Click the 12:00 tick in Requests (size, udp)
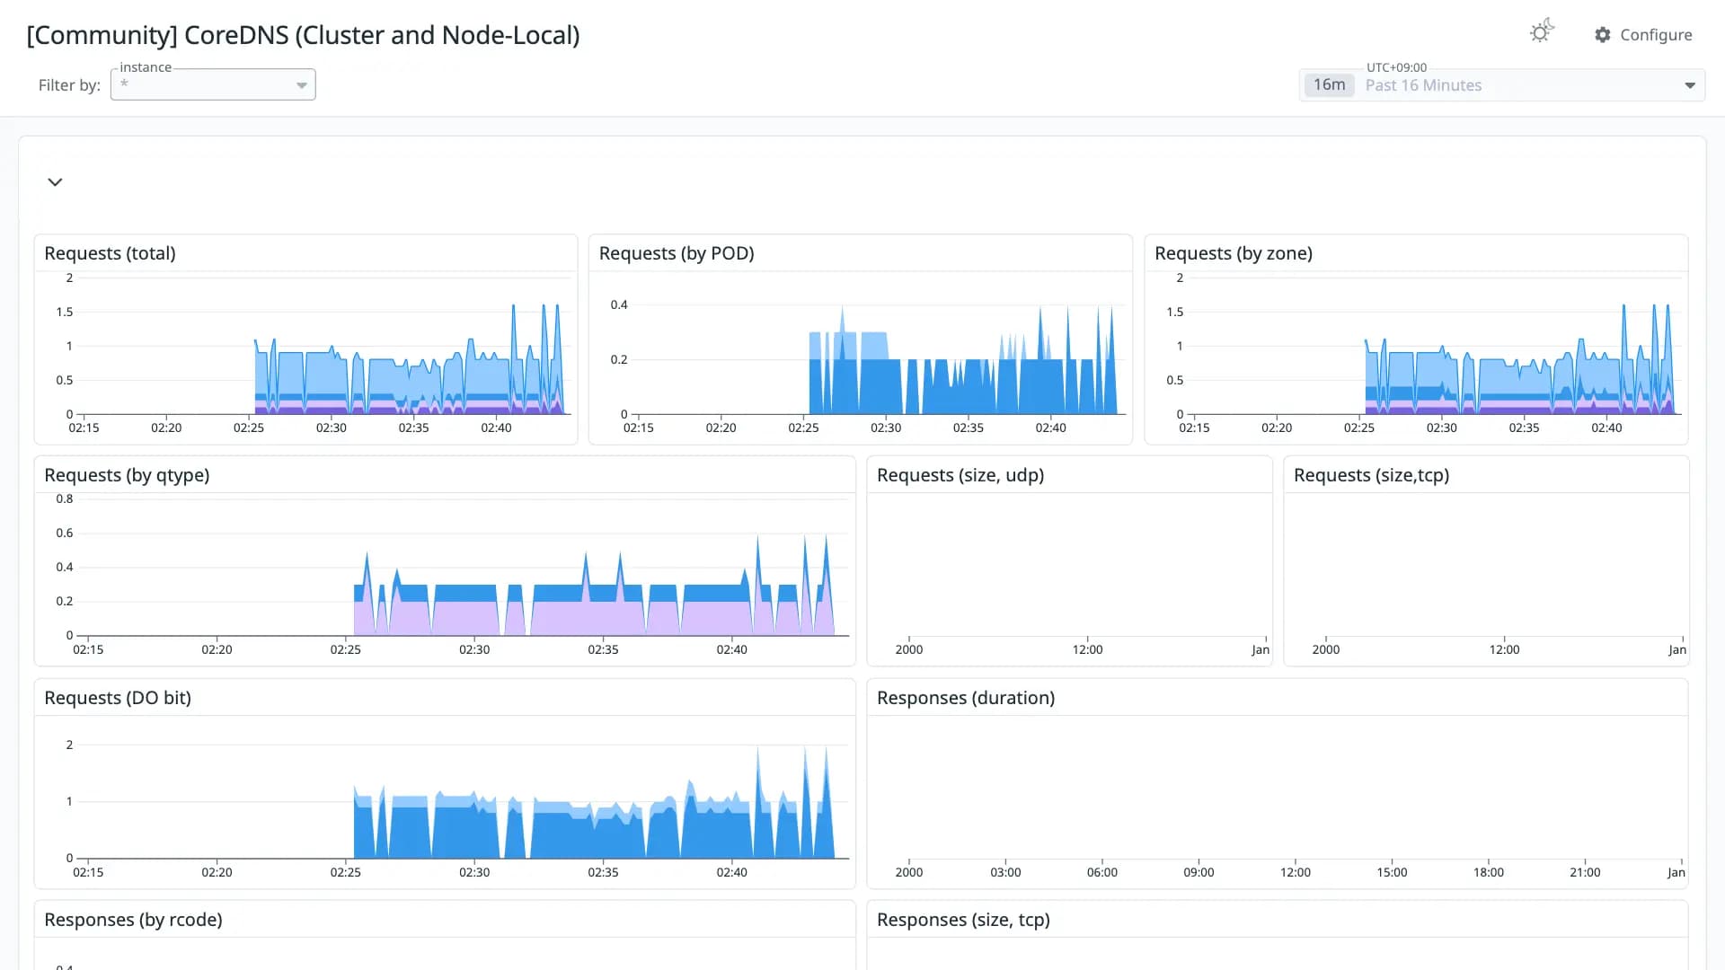 pyautogui.click(x=1087, y=649)
